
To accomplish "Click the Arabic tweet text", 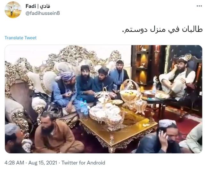I will pos(162,29).
